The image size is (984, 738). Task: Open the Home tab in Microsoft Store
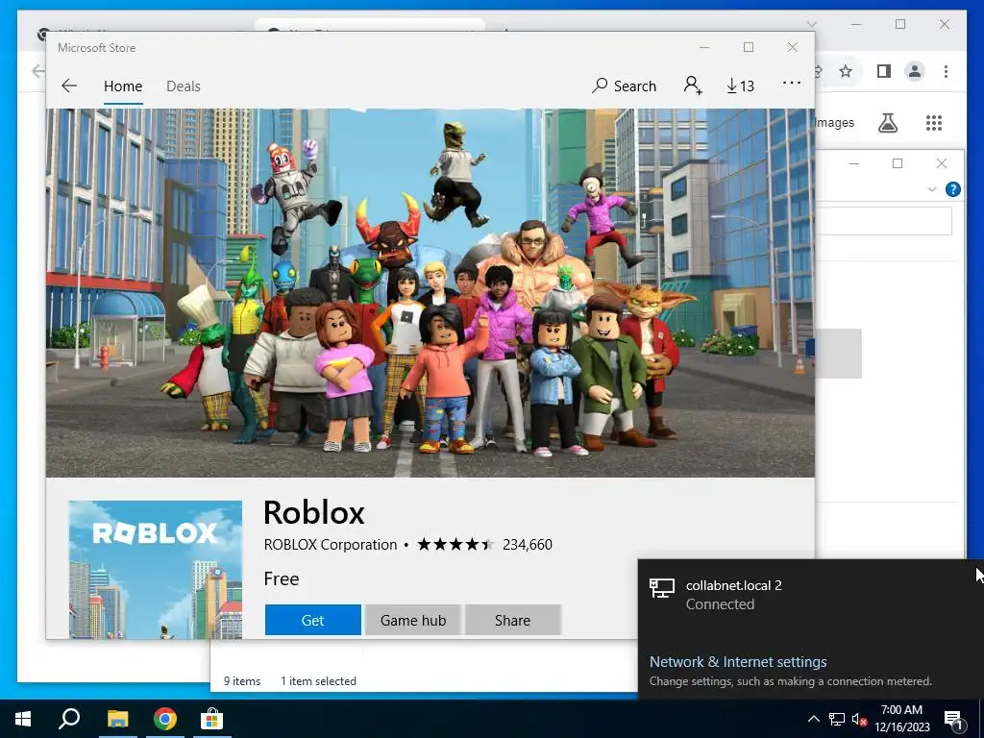point(123,86)
